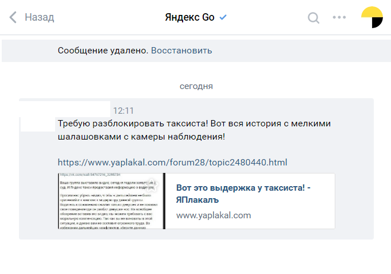Click the blue verified checkmark badge
Viewport: 391px width, 274px height.
point(223,17)
